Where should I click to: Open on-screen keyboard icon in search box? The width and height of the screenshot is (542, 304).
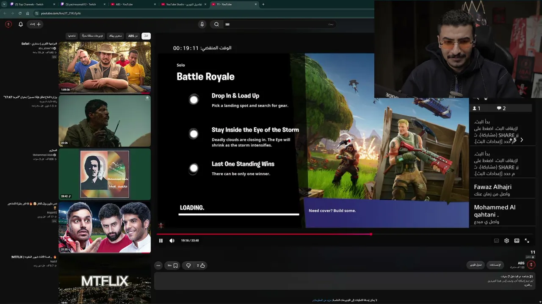tap(227, 24)
